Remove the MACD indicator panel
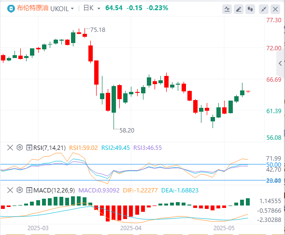285x235 pixels. (x=10, y=190)
